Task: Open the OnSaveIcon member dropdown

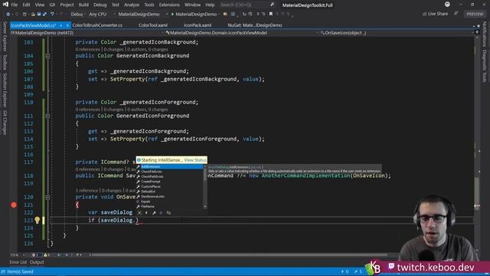Action: [x=397, y=32]
